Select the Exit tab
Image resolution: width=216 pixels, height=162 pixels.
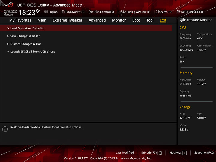(x=163, y=20)
